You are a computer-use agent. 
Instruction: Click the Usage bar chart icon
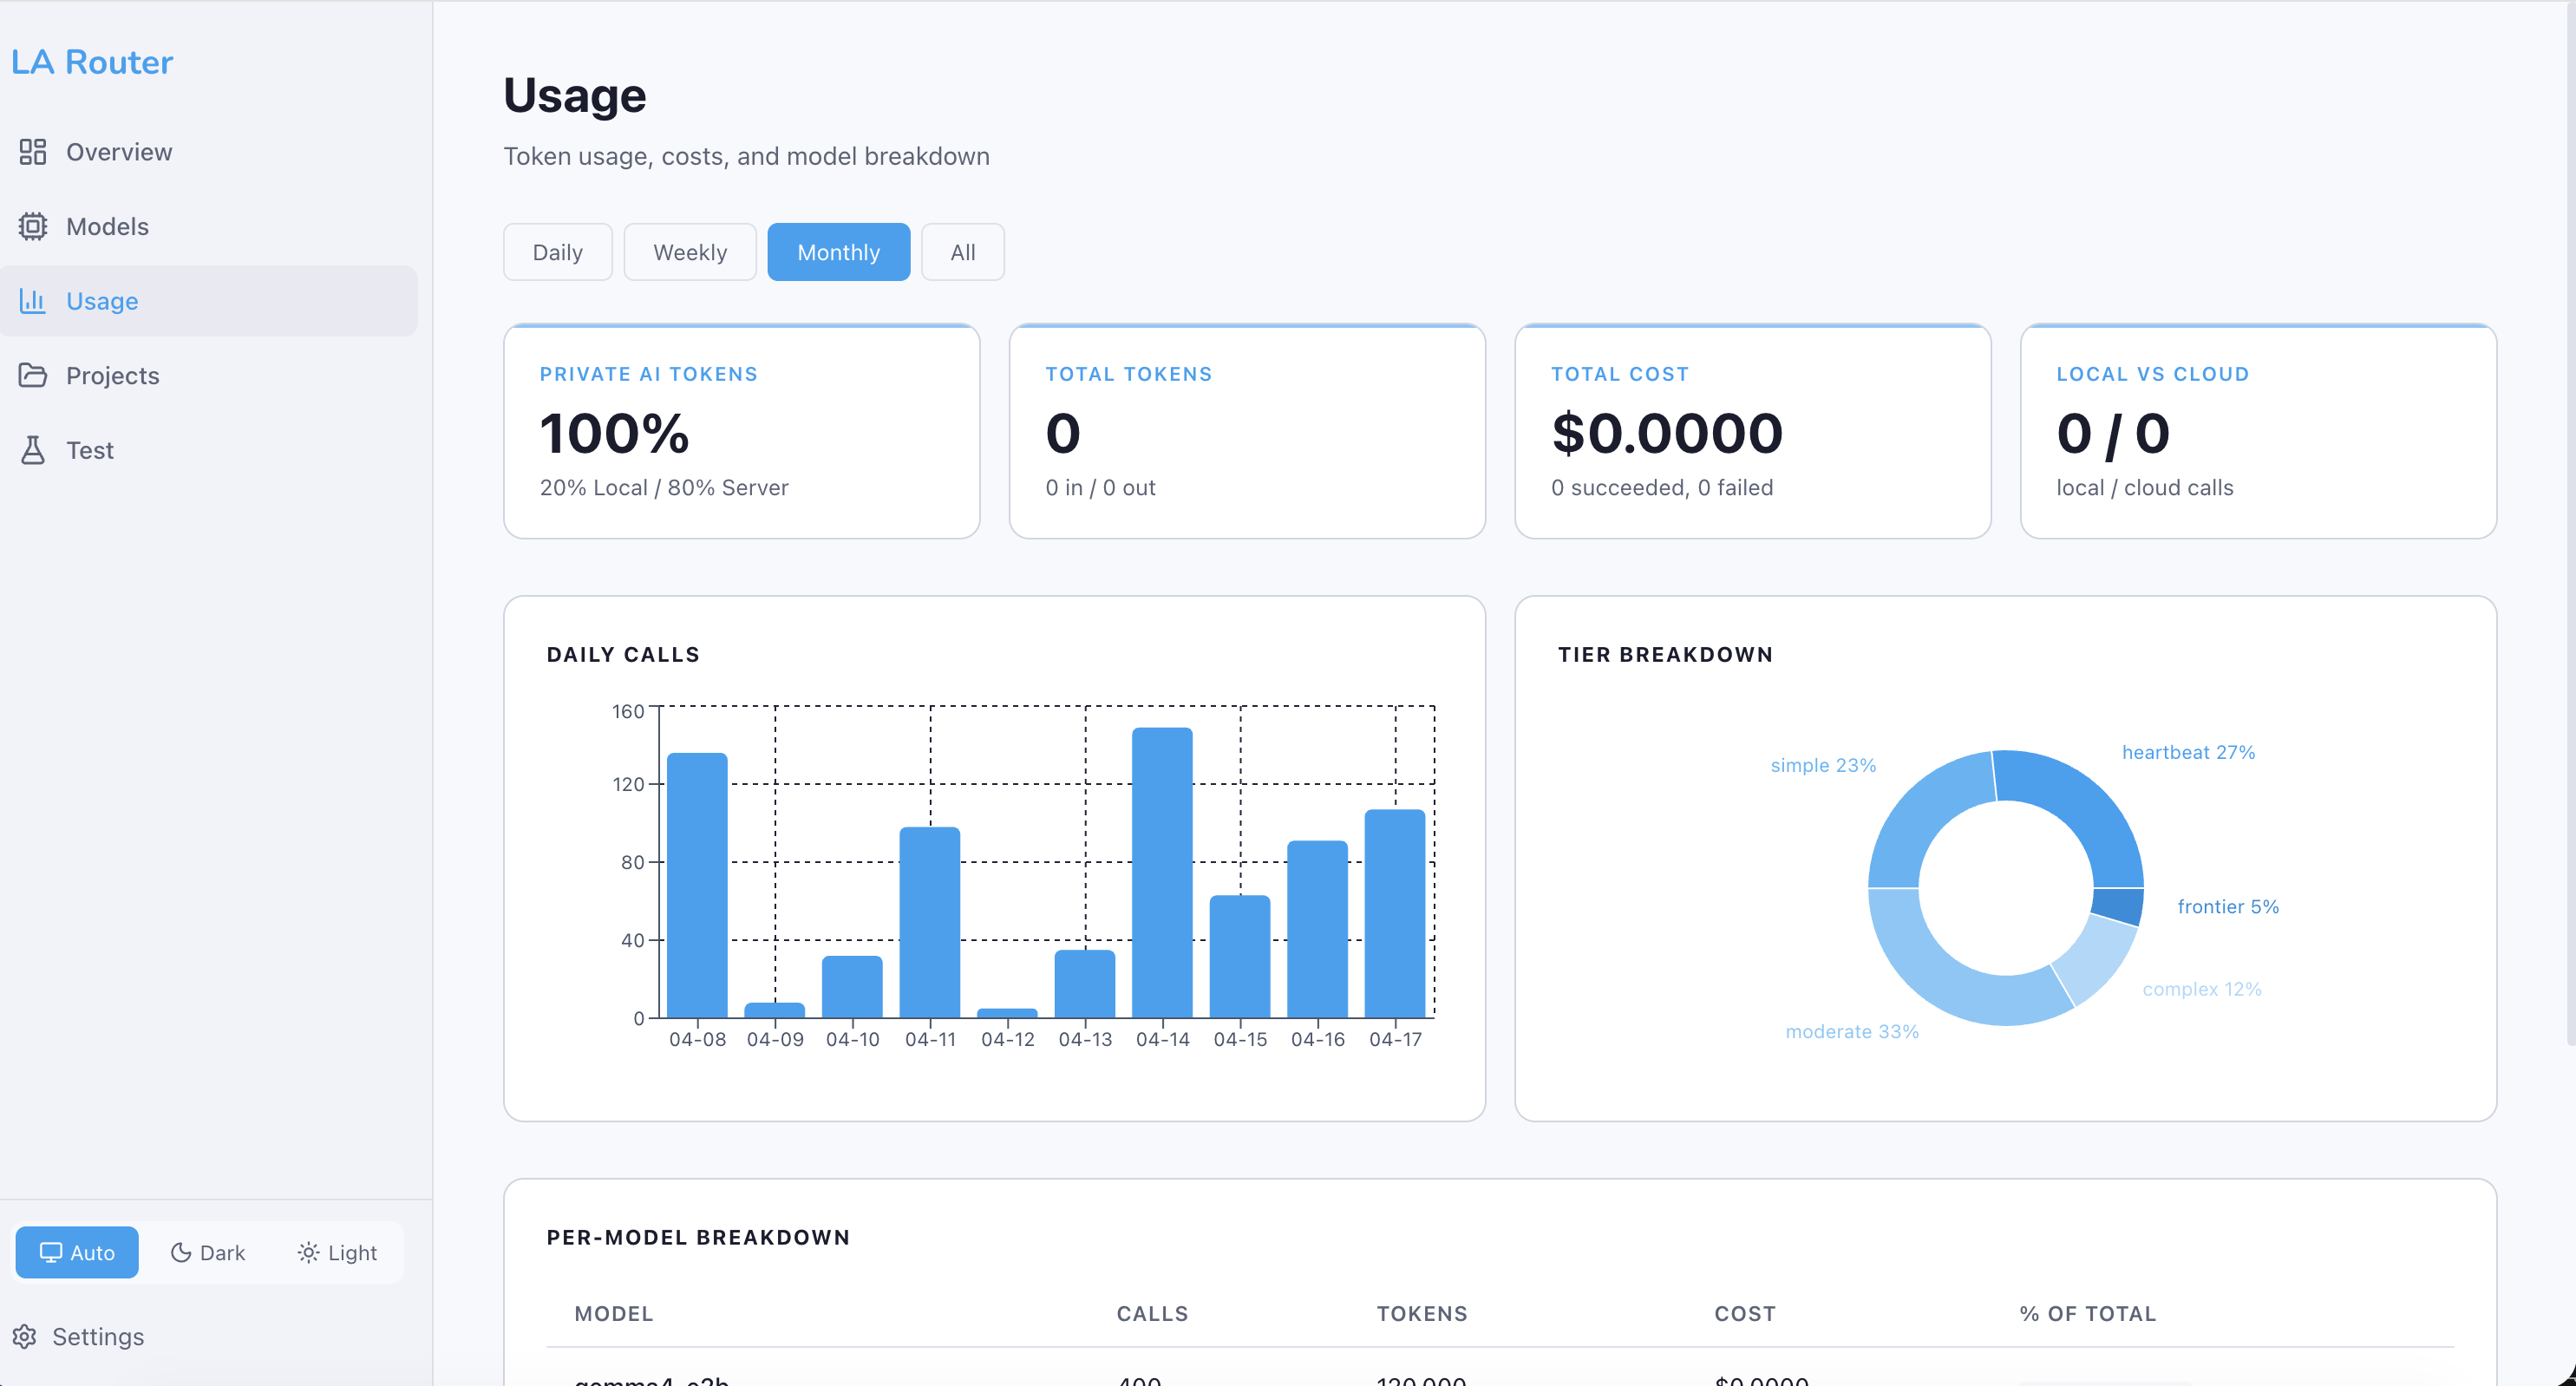click(x=33, y=301)
